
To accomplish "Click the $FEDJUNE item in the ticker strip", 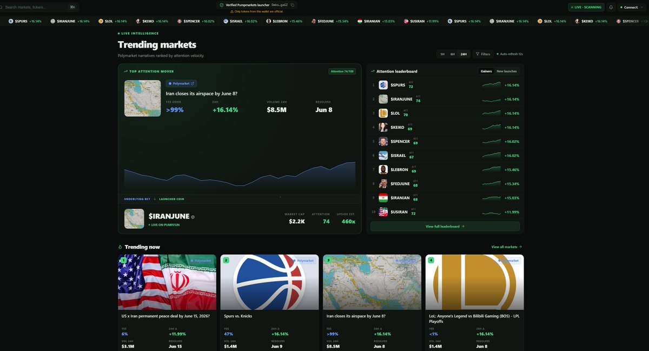I will [330, 21].
